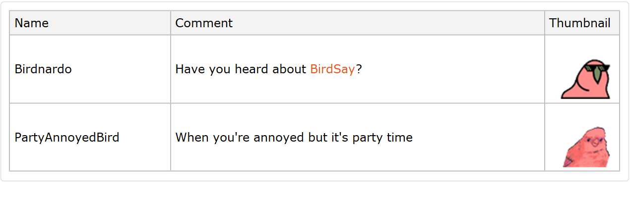Click the sunglasses on the Birdnardo image
The image size is (630, 198).
click(596, 68)
